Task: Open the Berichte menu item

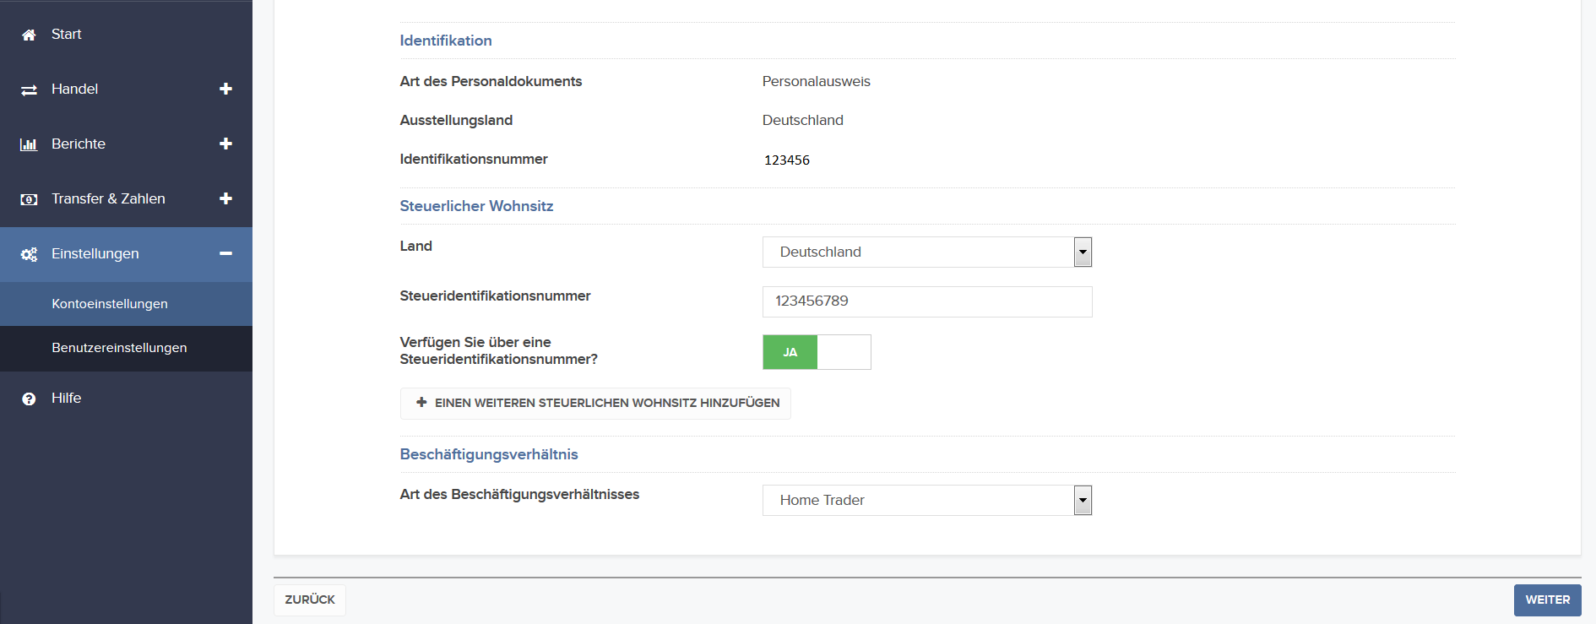Action: [126, 144]
